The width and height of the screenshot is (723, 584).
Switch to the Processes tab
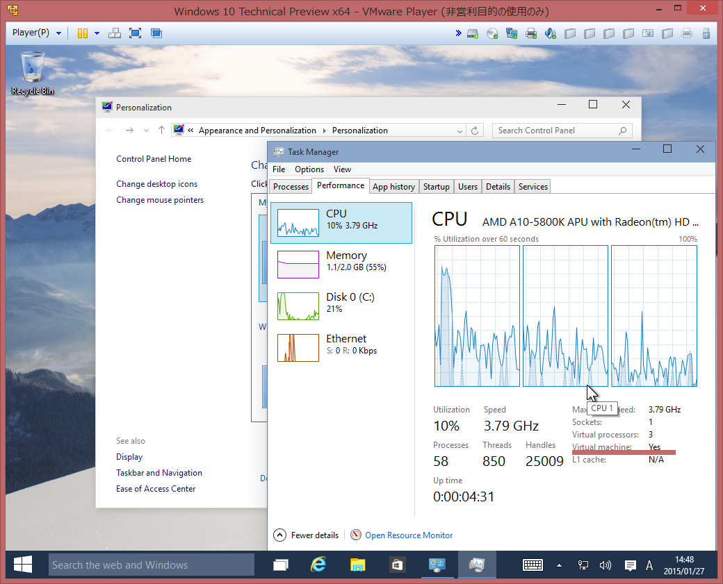coord(291,187)
